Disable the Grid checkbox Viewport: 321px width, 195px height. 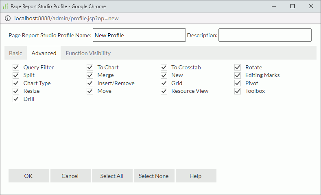tap(164, 83)
